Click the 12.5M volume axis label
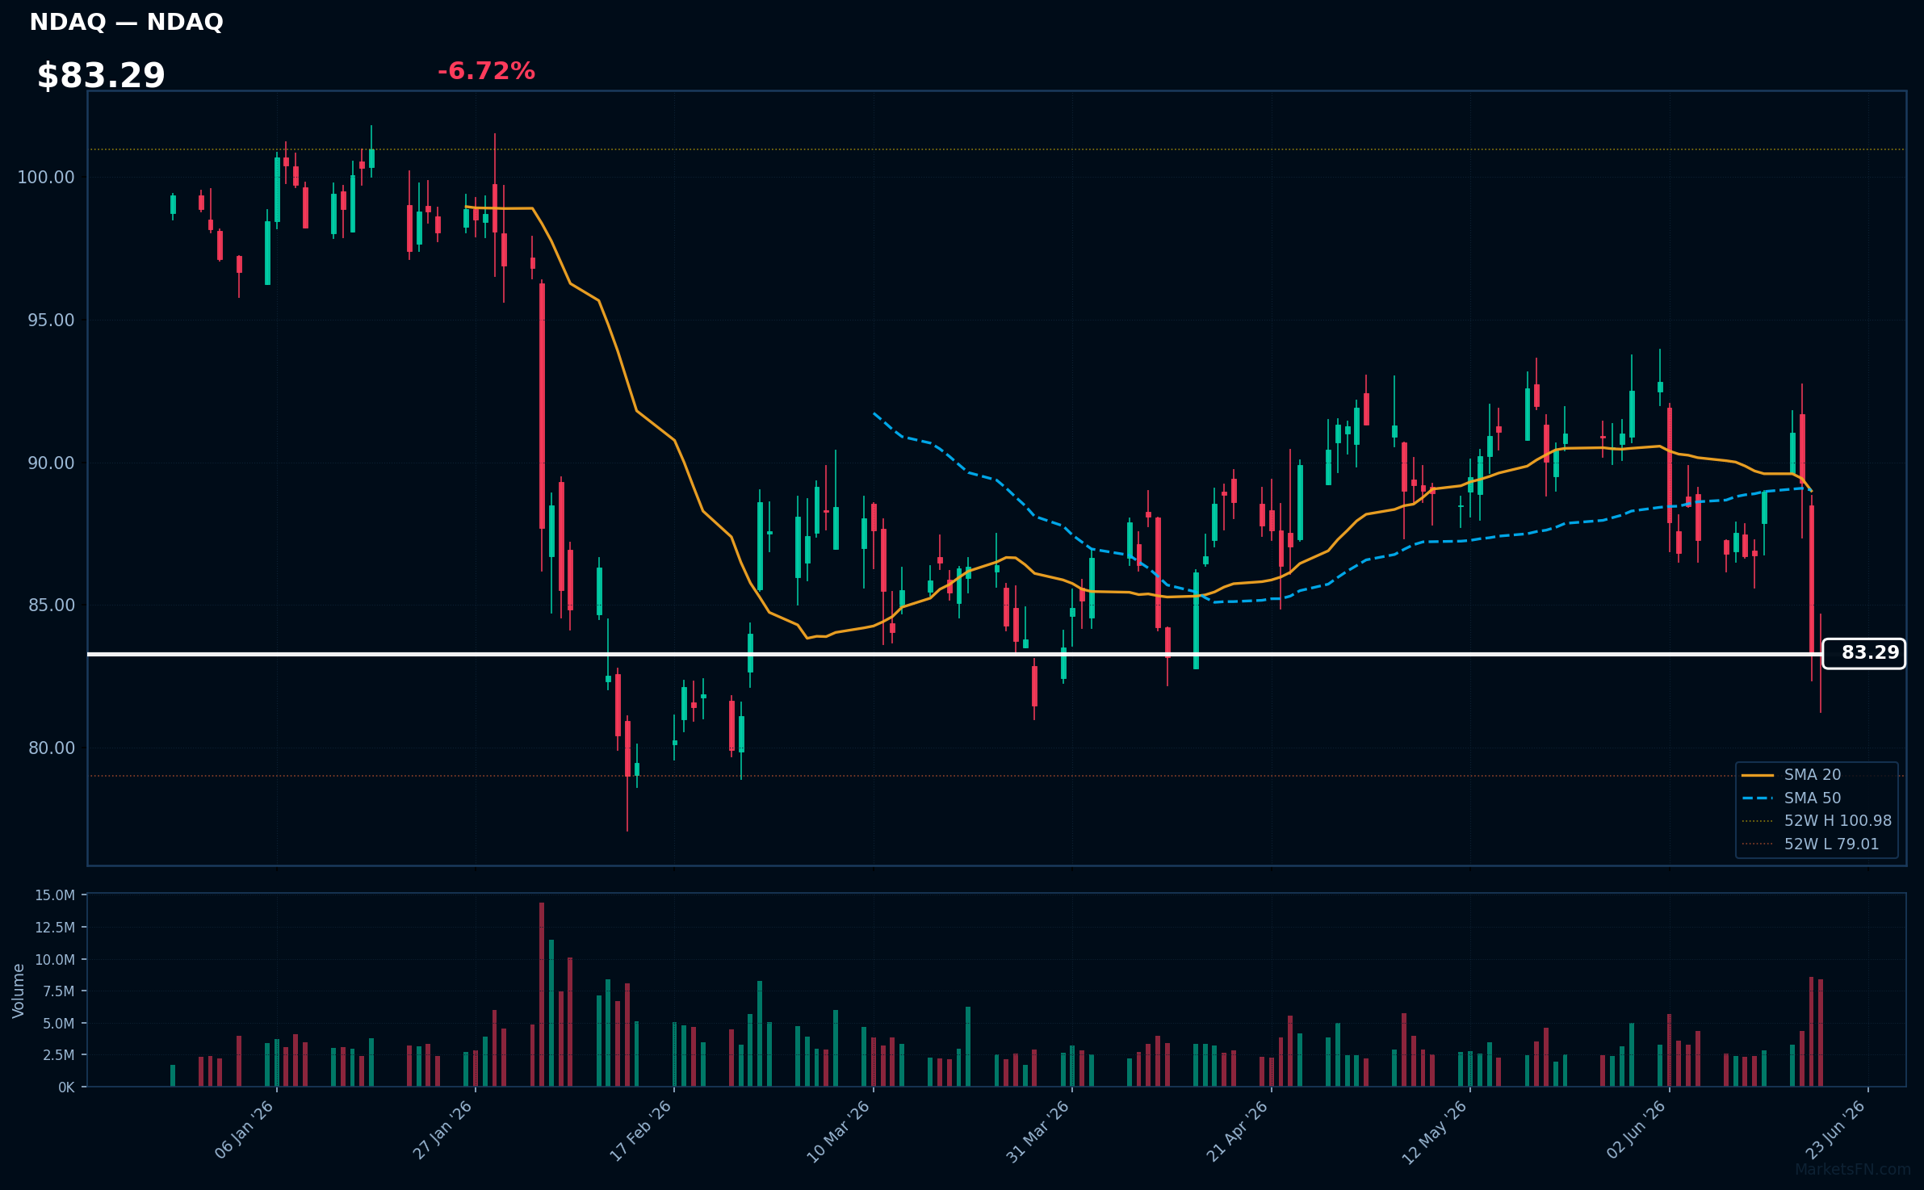The image size is (1924, 1190). point(55,928)
